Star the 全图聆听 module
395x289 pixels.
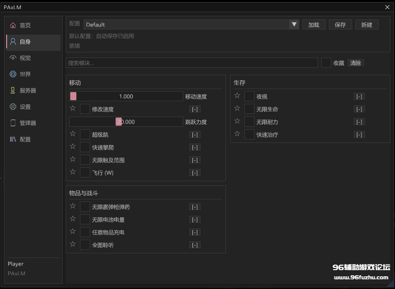[x=73, y=244]
